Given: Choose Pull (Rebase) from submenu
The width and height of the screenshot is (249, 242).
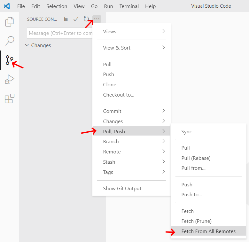Looking at the screenshot, I should tap(196, 158).
